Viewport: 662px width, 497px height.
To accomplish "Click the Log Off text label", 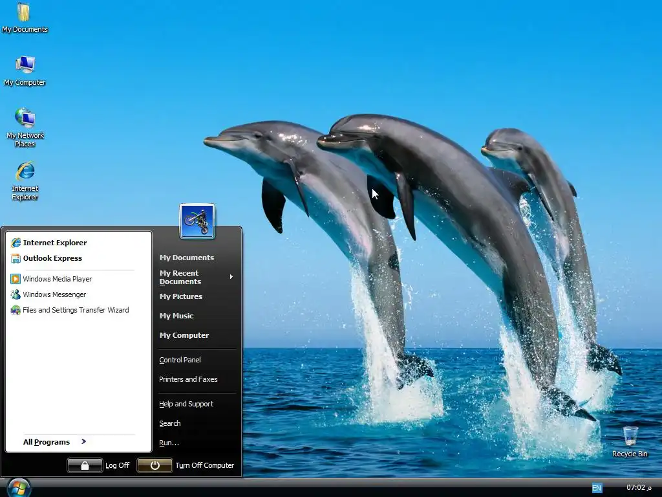I will (x=118, y=465).
